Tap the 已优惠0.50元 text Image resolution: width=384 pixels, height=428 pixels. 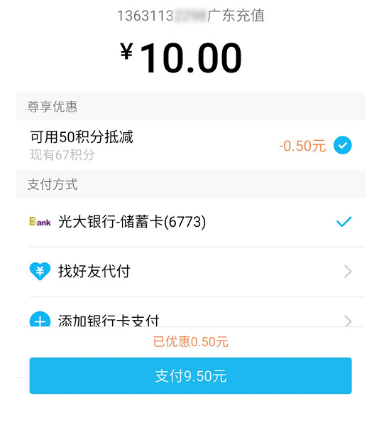tap(190, 342)
